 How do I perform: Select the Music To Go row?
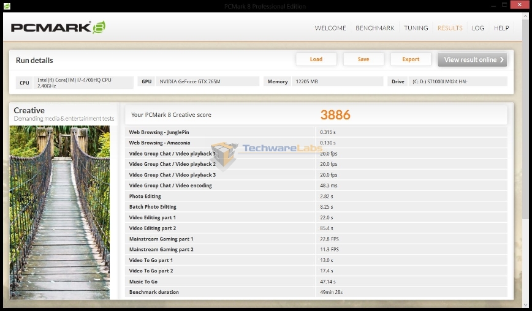[316, 282]
